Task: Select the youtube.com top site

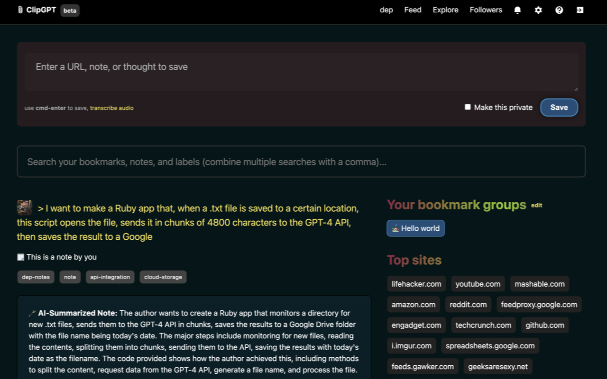Action: [478, 284]
